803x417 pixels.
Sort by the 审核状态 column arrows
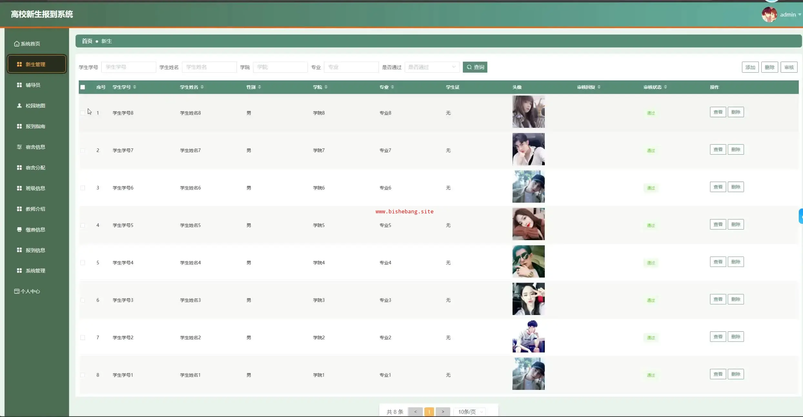click(666, 87)
